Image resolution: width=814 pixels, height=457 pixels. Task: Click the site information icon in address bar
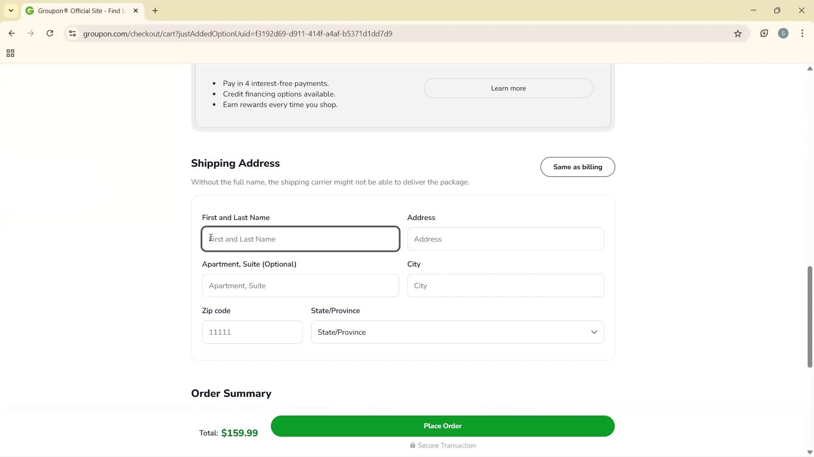[72, 33]
